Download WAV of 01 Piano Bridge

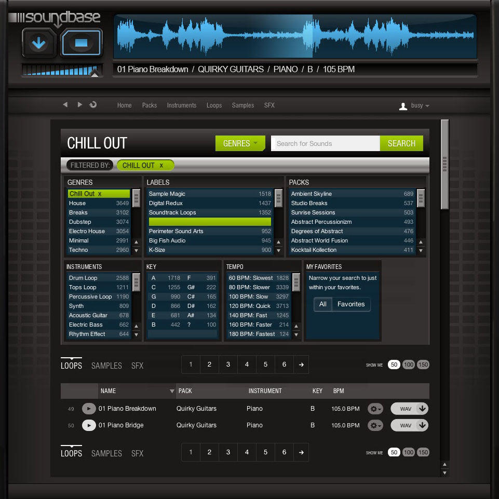tap(409, 425)
